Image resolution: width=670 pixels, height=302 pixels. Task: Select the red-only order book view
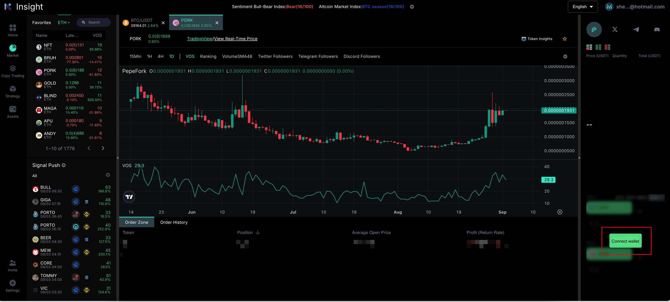[x=607, y=47]
